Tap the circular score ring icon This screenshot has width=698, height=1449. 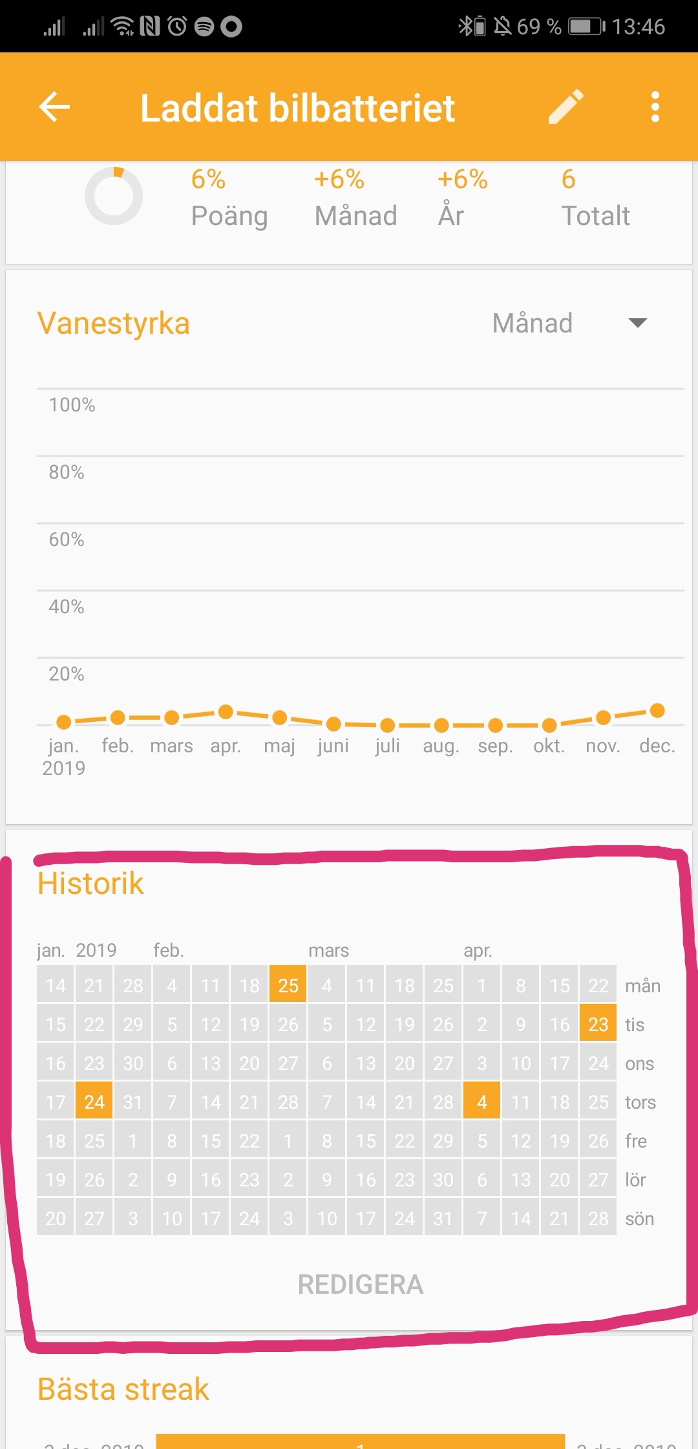(114, 196)
